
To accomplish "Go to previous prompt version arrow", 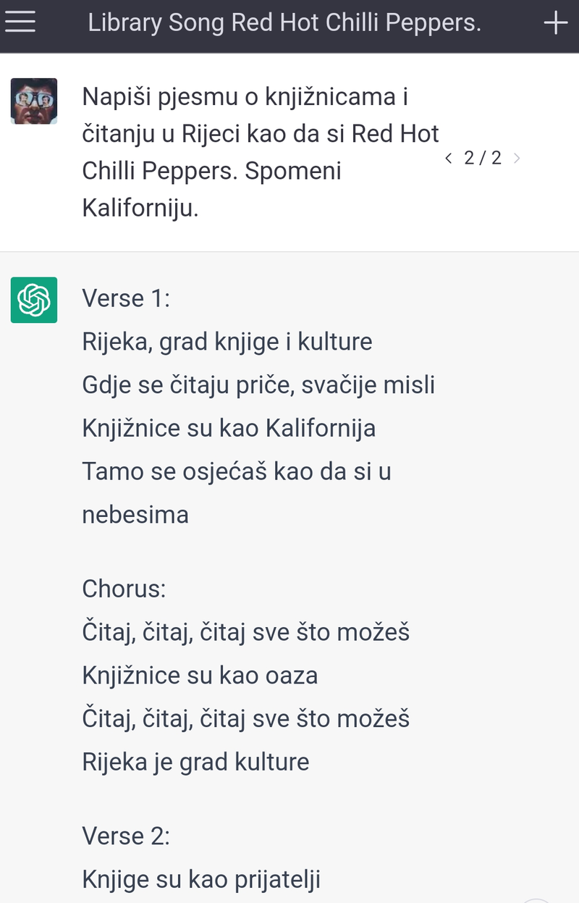I will coord(449,158).
